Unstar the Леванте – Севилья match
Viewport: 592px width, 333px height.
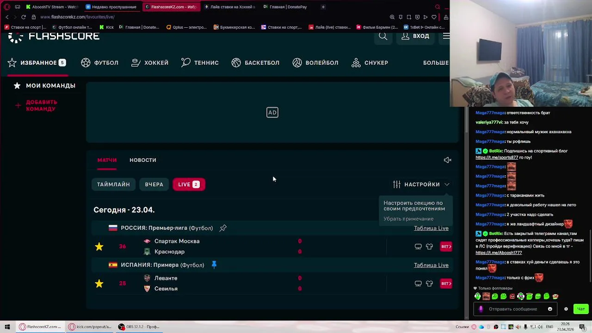(x=99, y=284)
